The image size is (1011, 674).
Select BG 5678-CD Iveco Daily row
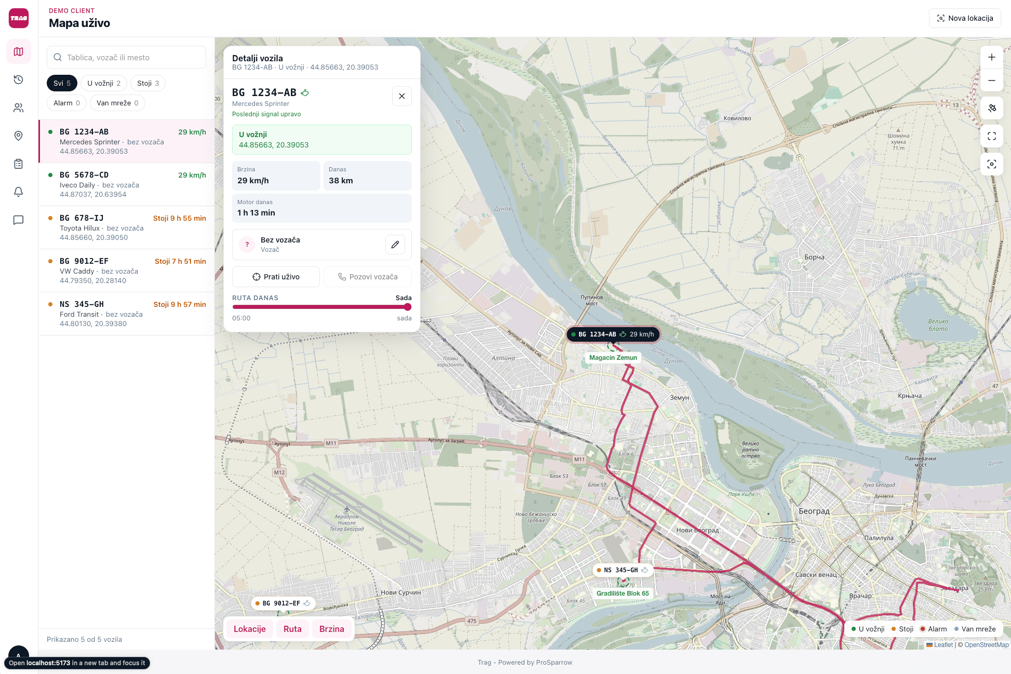126,184
